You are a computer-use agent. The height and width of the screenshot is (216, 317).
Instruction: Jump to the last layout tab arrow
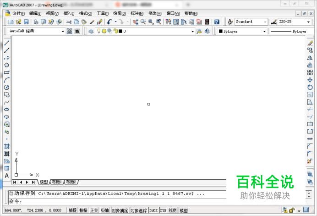(x=33, y=182)
